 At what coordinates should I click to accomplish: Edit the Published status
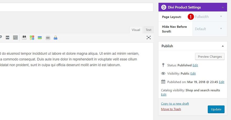point(195,65)
